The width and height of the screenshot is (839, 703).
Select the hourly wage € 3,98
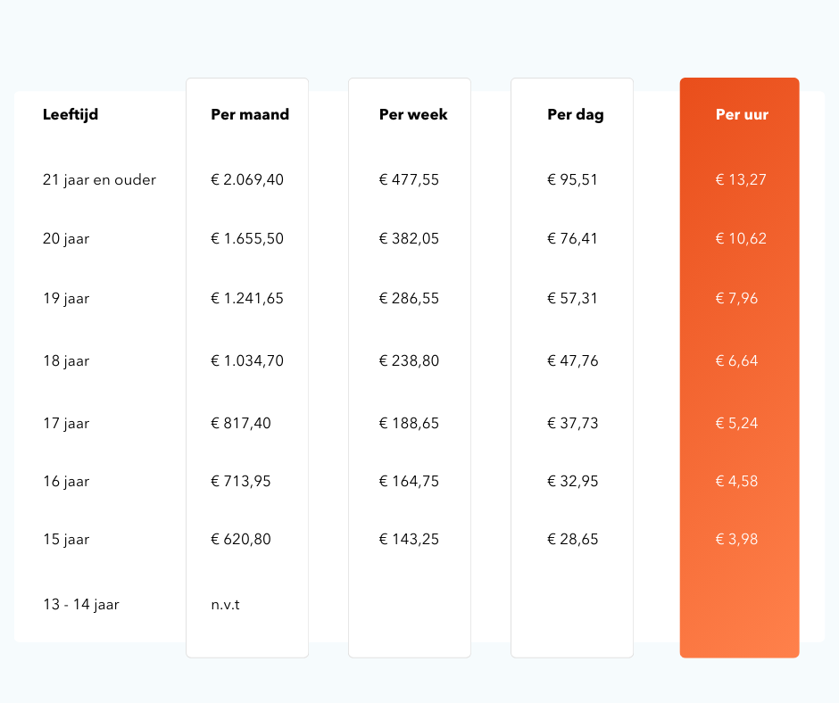[737, 540]
